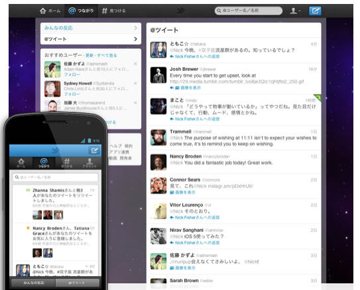Click Nancy Broden name in tweet
The height and width of the screenshot is (290, 360).
pos(186,156)
